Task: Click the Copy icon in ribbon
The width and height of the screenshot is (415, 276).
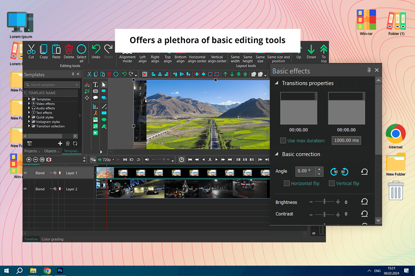Action: tap(44, 49)
